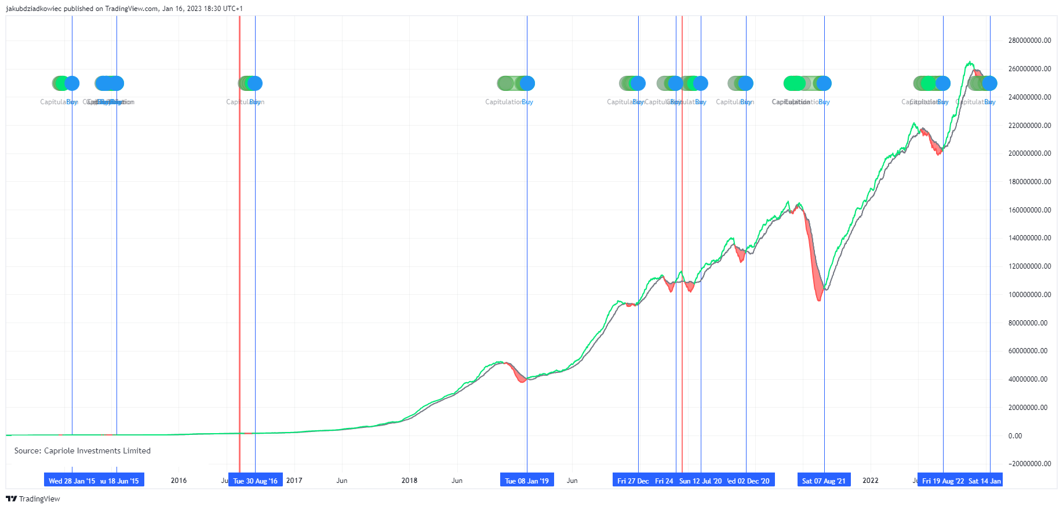
Task: Click the 100000000.00 price axis label
Action: (1029, 295)
